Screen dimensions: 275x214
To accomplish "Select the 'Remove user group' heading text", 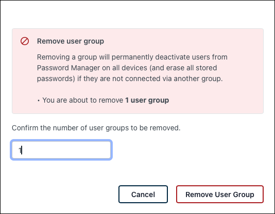I will point(71,41).
